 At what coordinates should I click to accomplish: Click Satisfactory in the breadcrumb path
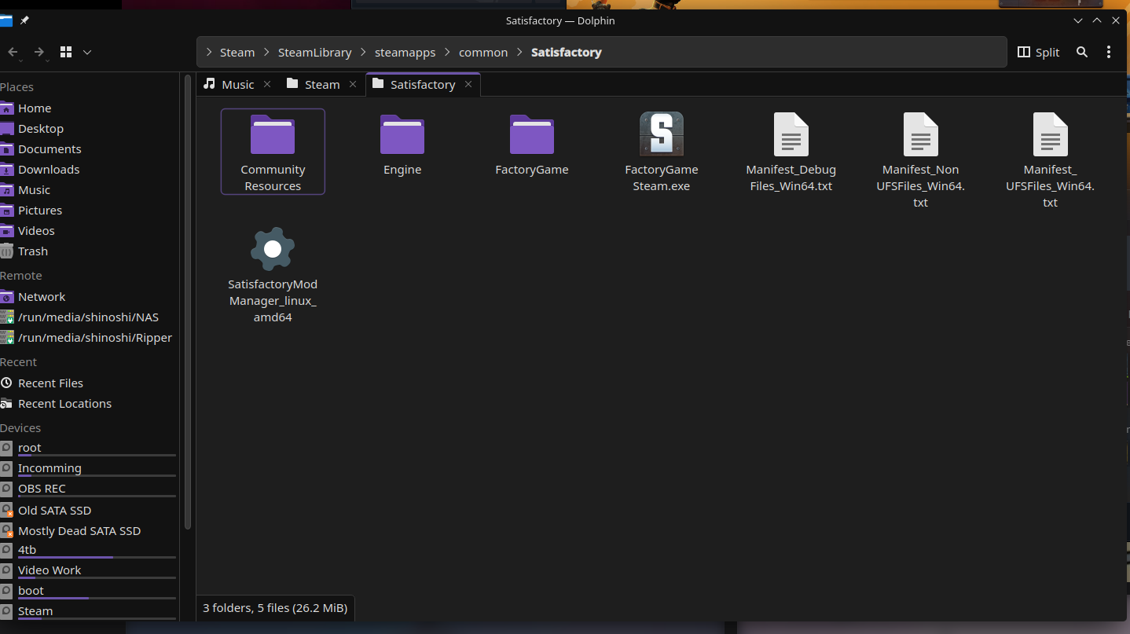coord(567,53)
